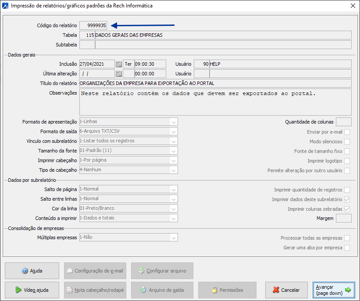This screenshot has height=301, width=360.
Task: Play the Vídeo ajuda button
Action: pyautogui.click(x=32, y=290)
